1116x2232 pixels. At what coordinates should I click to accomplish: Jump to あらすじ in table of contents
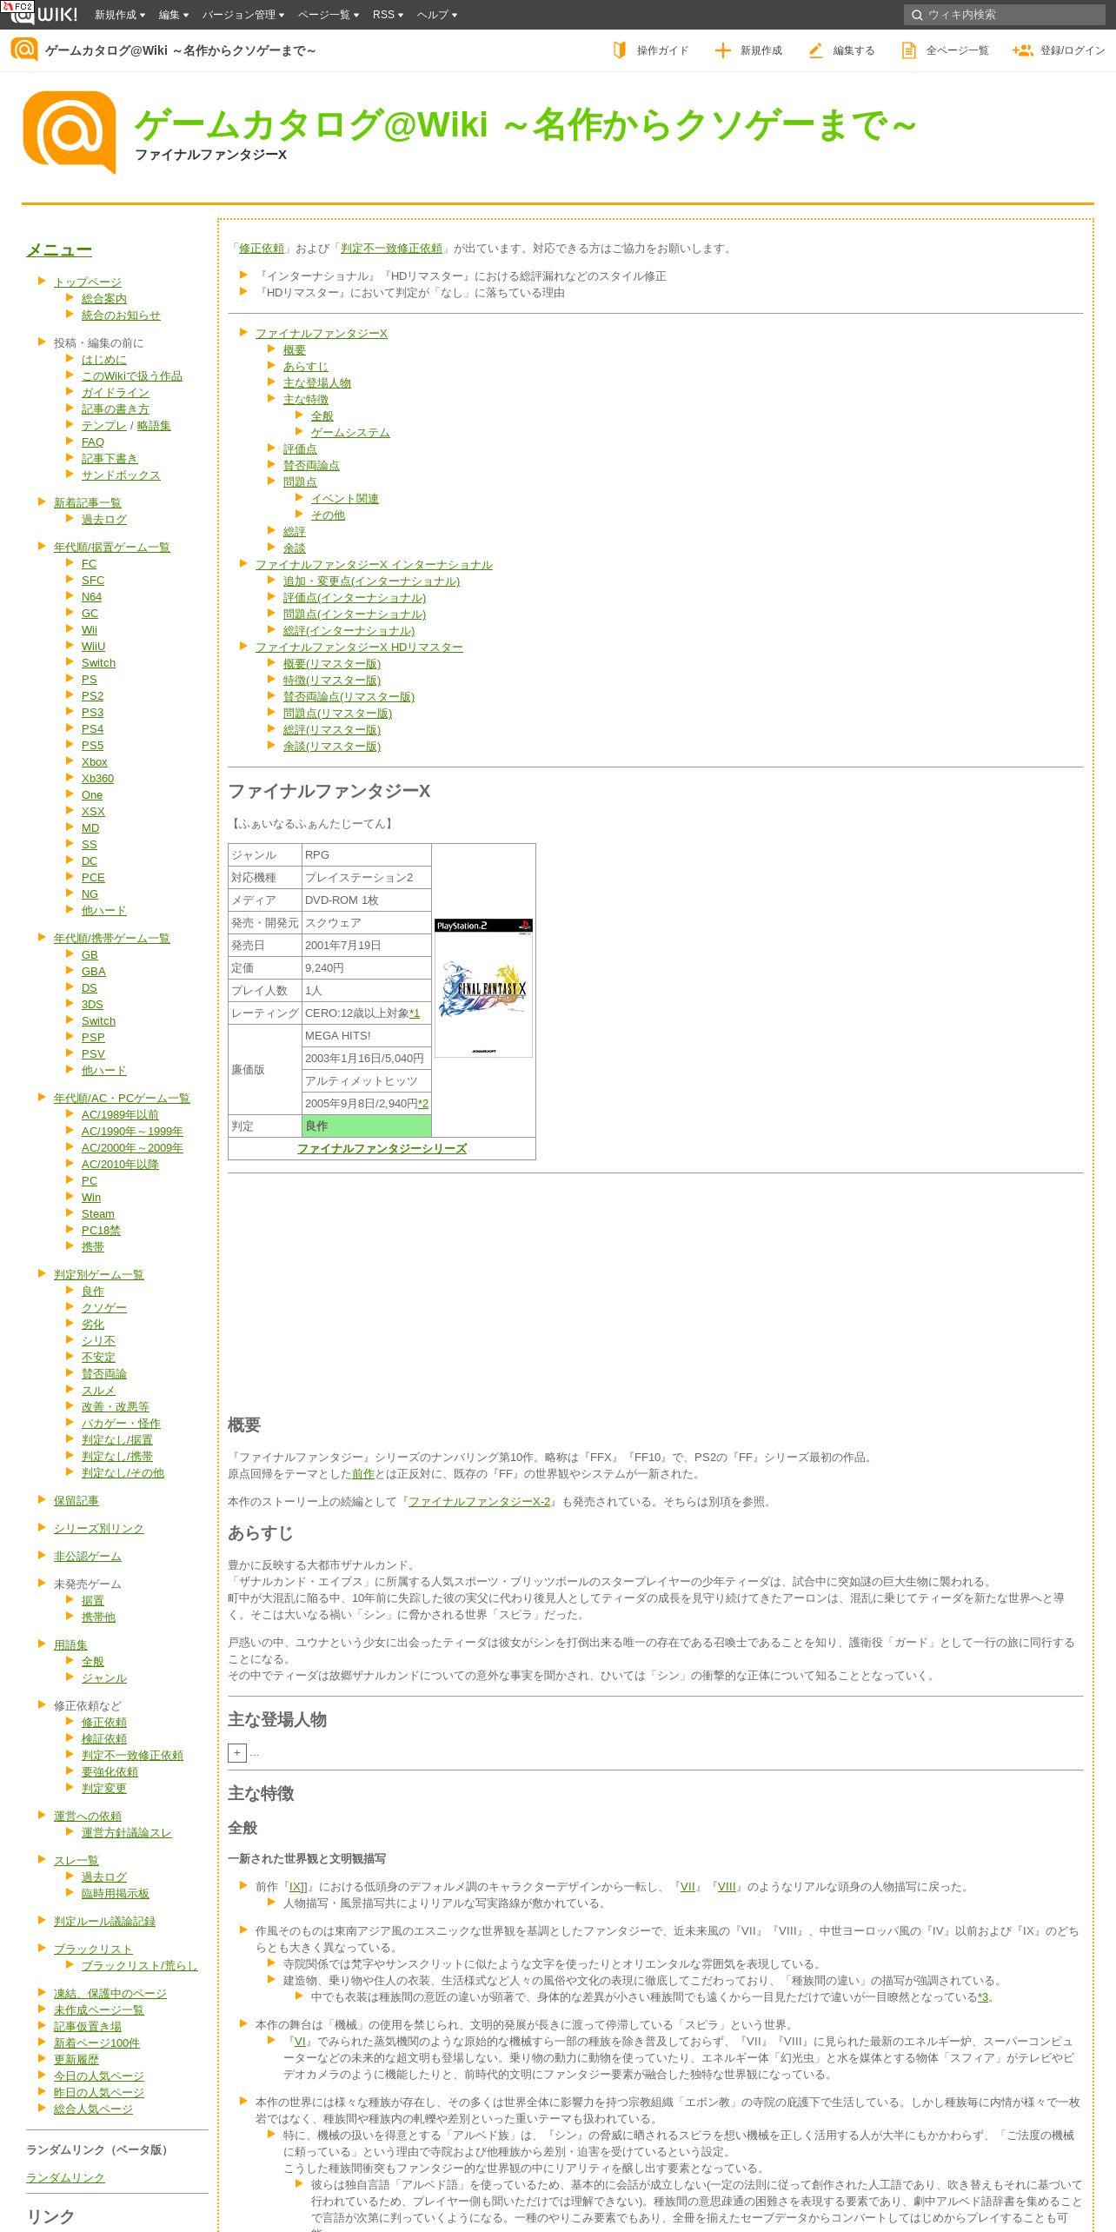(306, 367)
